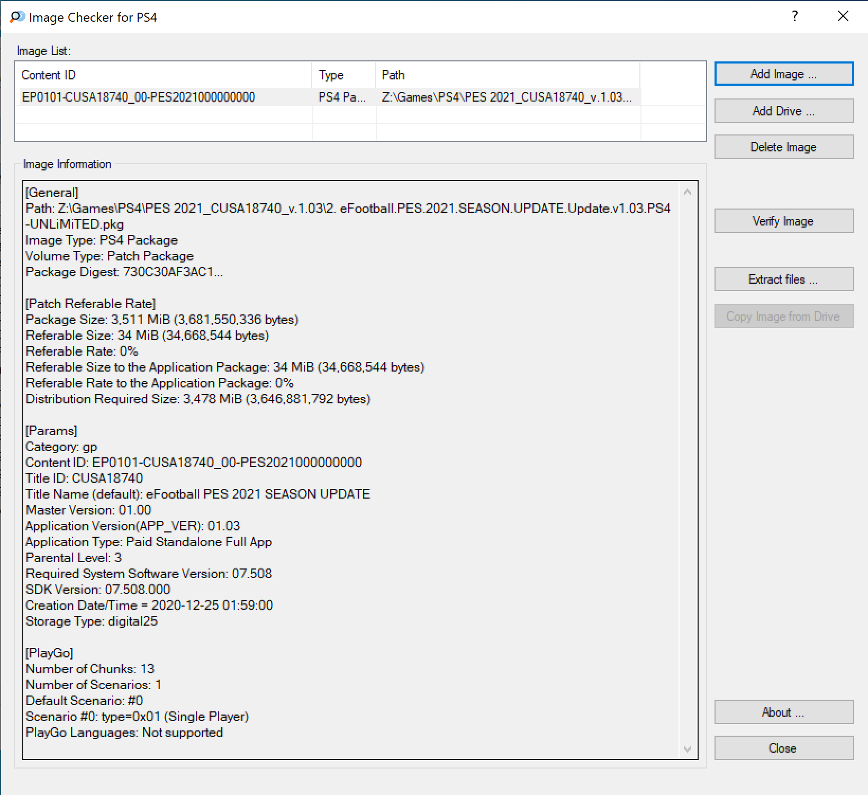
Task: Start Verify Image
Action: point(783,221)
